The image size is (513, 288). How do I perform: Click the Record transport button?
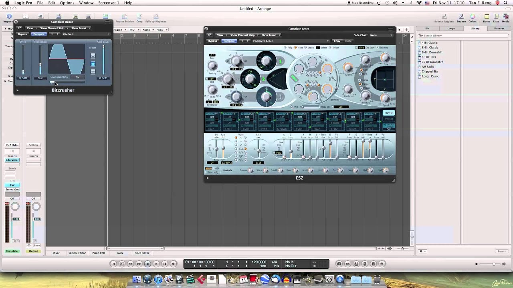point(174,264)
